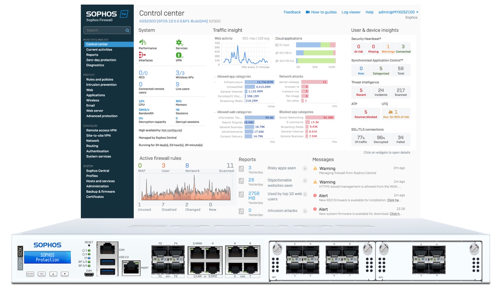Open Intrusion prevention in the sidebar

pyautogui.click(x=101, y=84)
